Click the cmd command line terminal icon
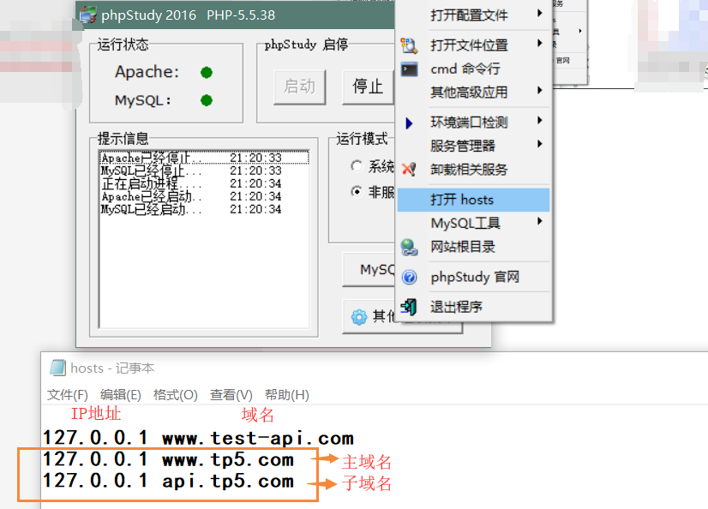Viewport: 708px width, 509px height. (409, 69)
